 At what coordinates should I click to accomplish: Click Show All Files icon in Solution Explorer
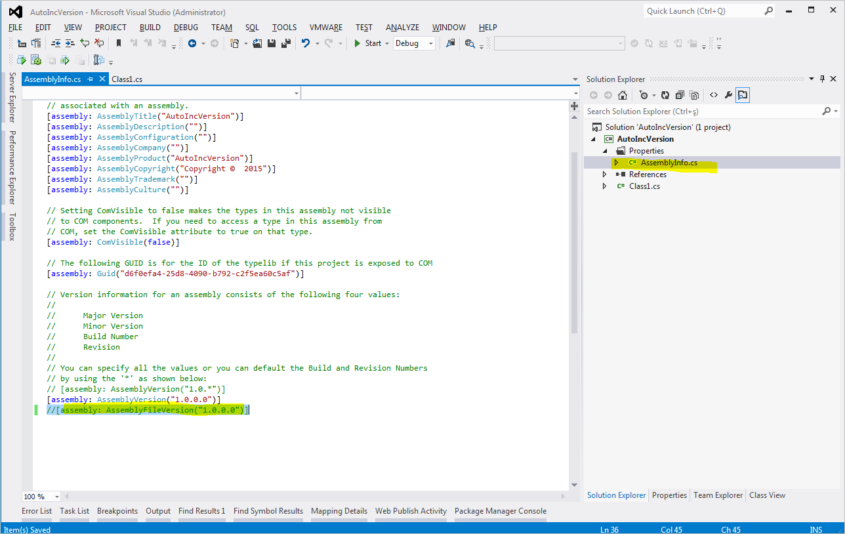tap(694, 95)
